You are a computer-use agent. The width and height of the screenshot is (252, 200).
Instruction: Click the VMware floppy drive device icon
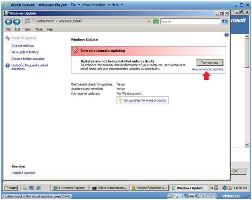[181, 196]
